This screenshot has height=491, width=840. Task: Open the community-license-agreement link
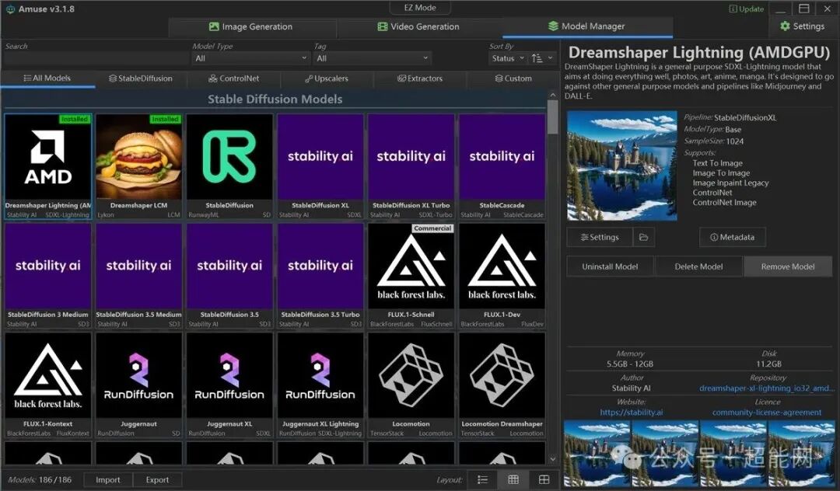pyautogui.click(x=767, y=413)
